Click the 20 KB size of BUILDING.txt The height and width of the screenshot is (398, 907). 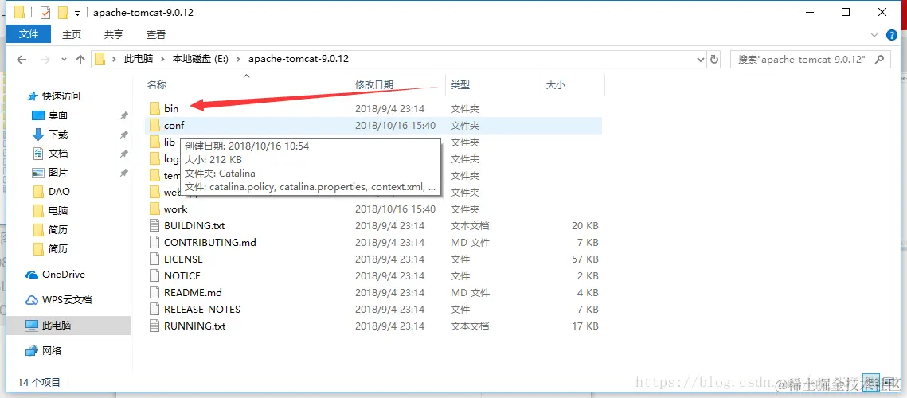click(x=584, y=225)
